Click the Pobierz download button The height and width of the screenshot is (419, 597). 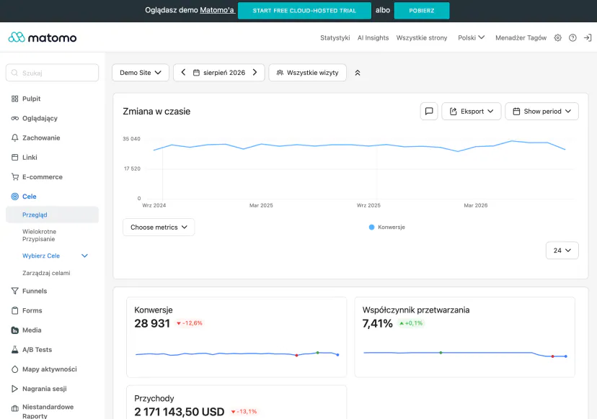[x=422, y=11]
